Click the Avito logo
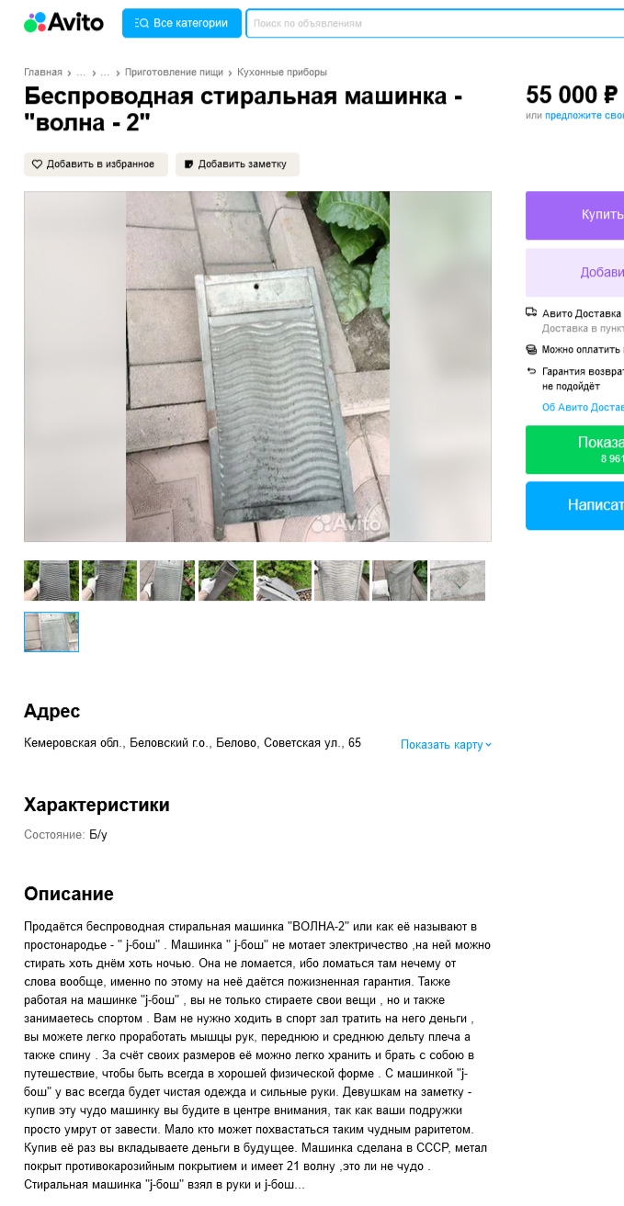 (x=63, y=23)
